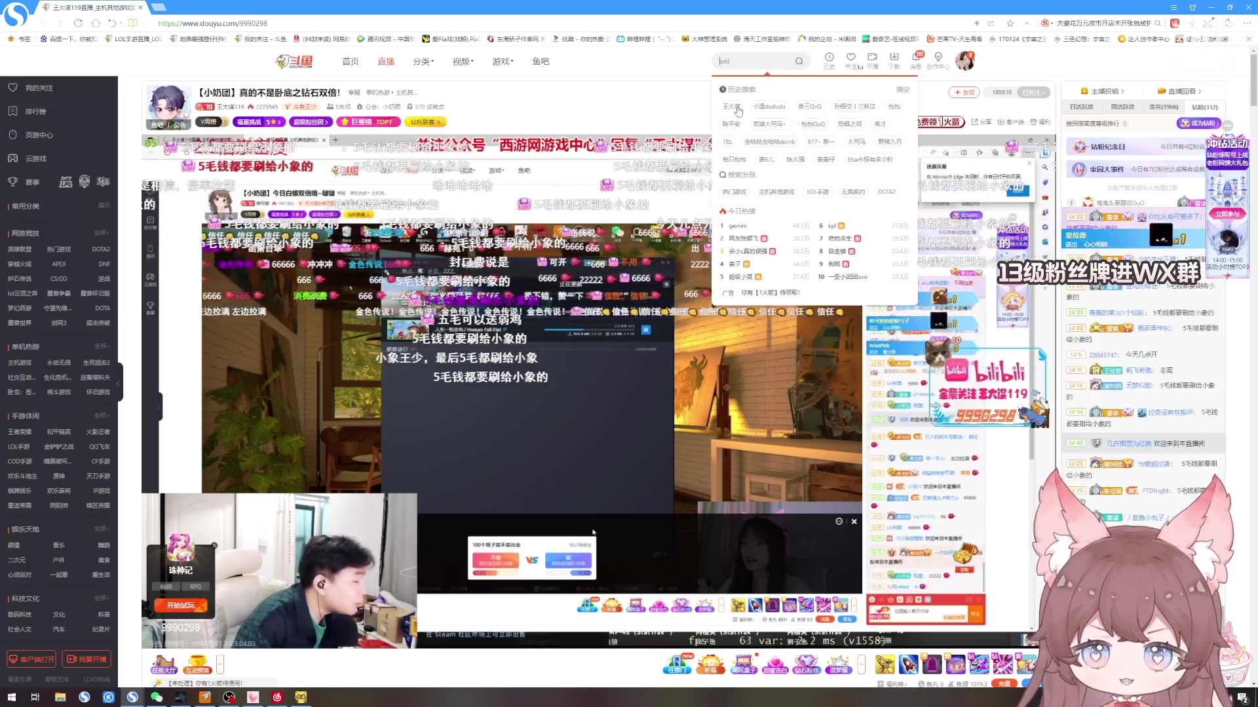Click the bookmark star in address bar
Viewport: 1258px width, 707px height.
coord(1010,23)
